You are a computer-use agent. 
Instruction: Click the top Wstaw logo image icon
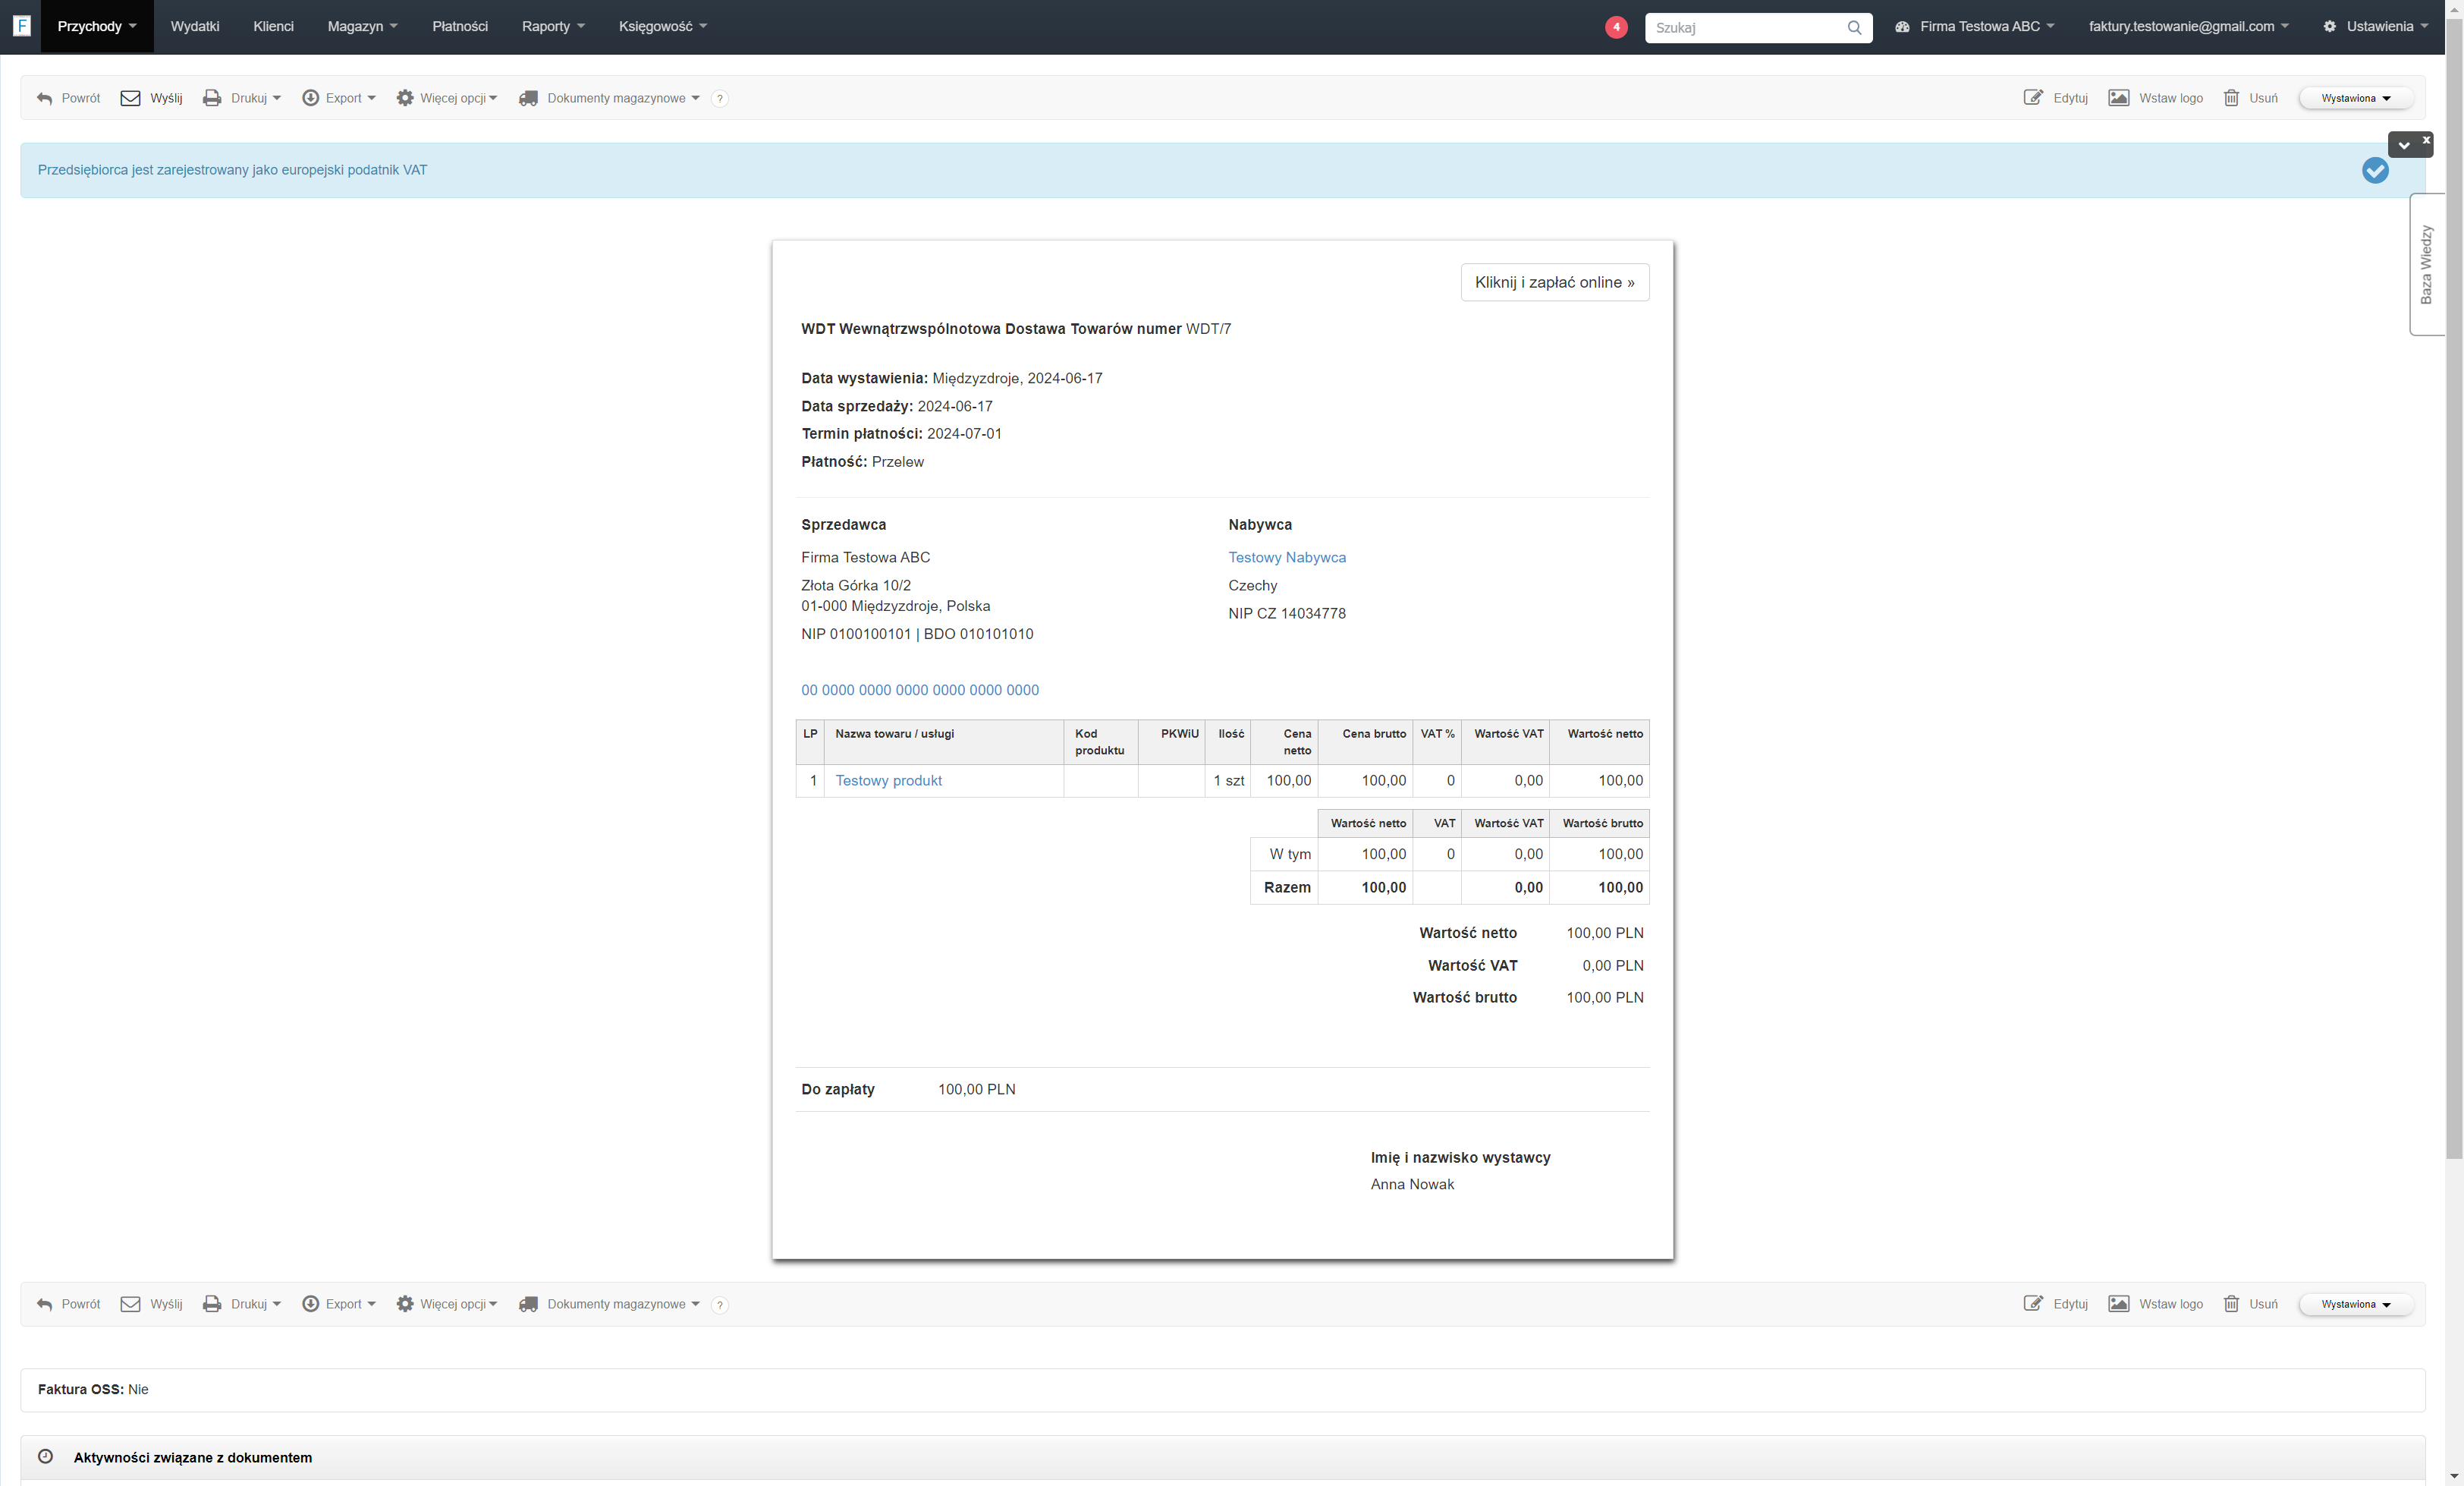tap(2118, 98)
